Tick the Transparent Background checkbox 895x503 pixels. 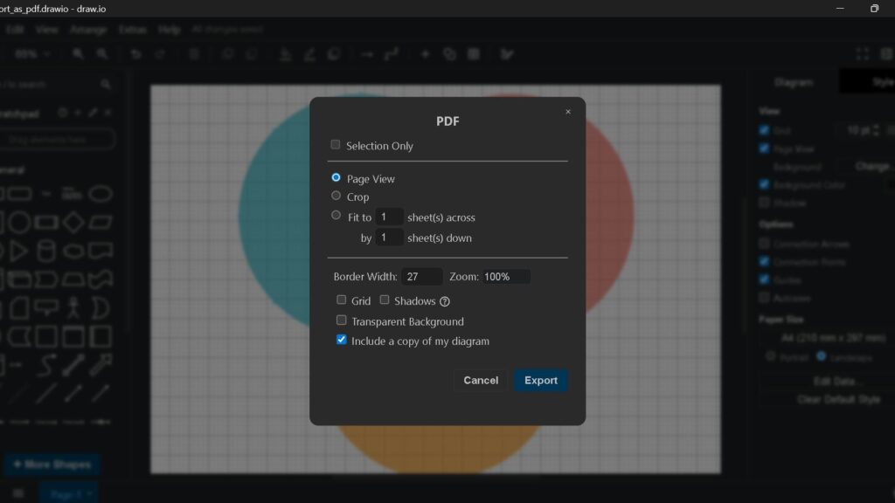tap(342, 320)
